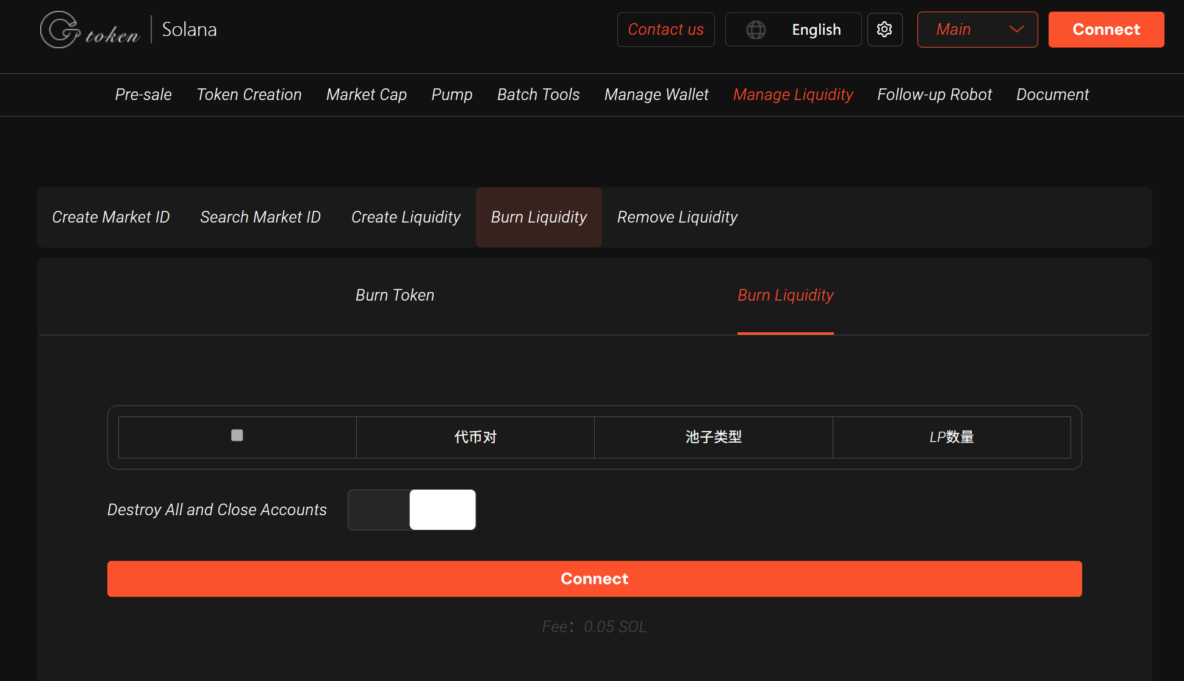Open the Pre-sale menu item
Image resolution: width=1184 pixels, height=681 pixels.
coord(143,94)
